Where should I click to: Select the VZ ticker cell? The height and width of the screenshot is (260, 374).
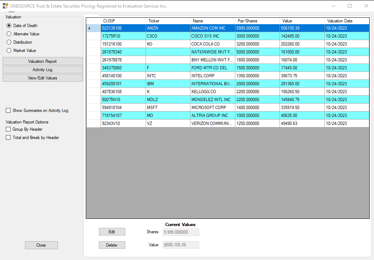click(x=168, y=123)
